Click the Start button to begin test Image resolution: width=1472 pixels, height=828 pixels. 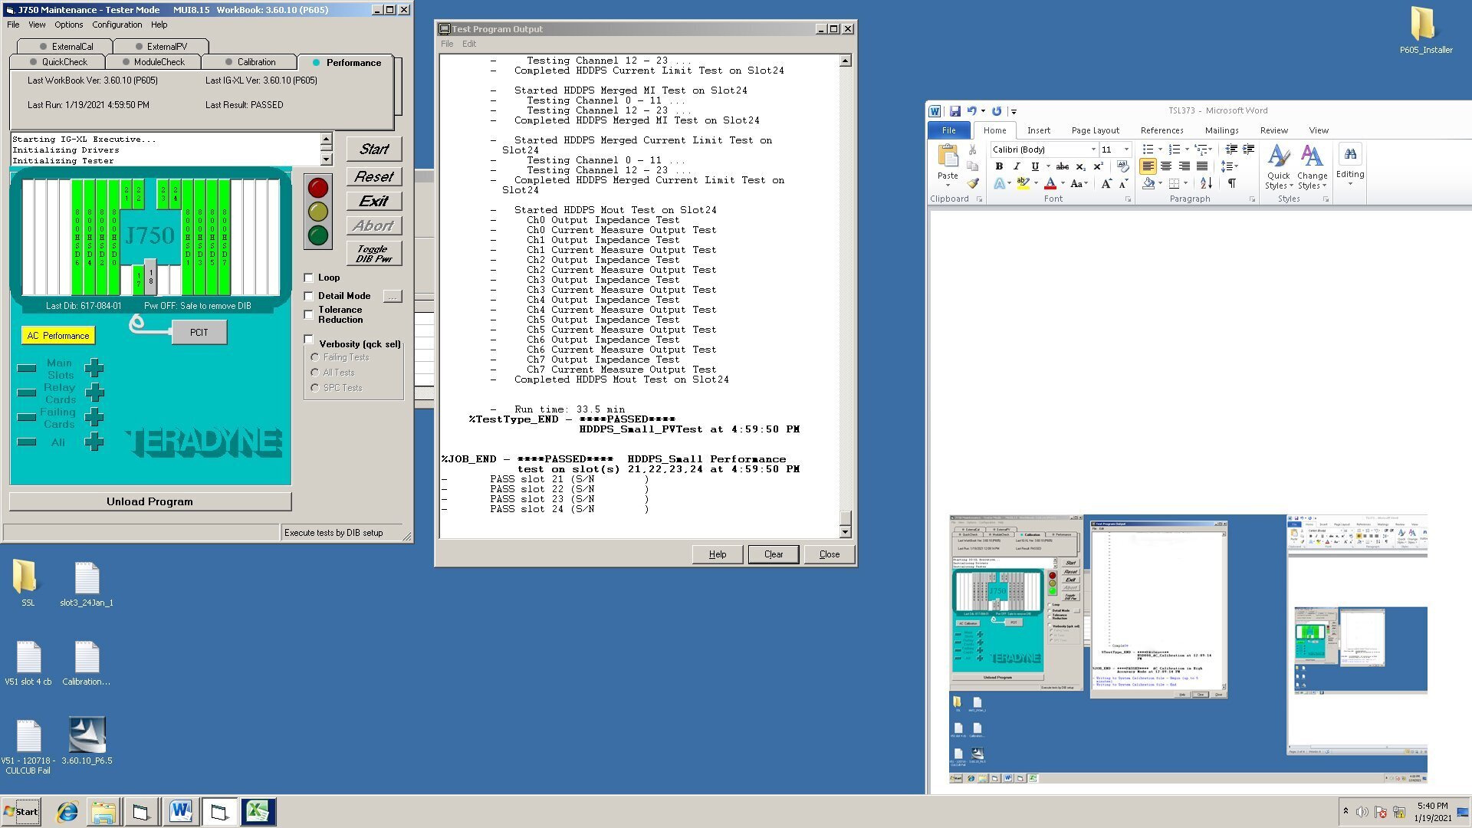click(374, 149)
